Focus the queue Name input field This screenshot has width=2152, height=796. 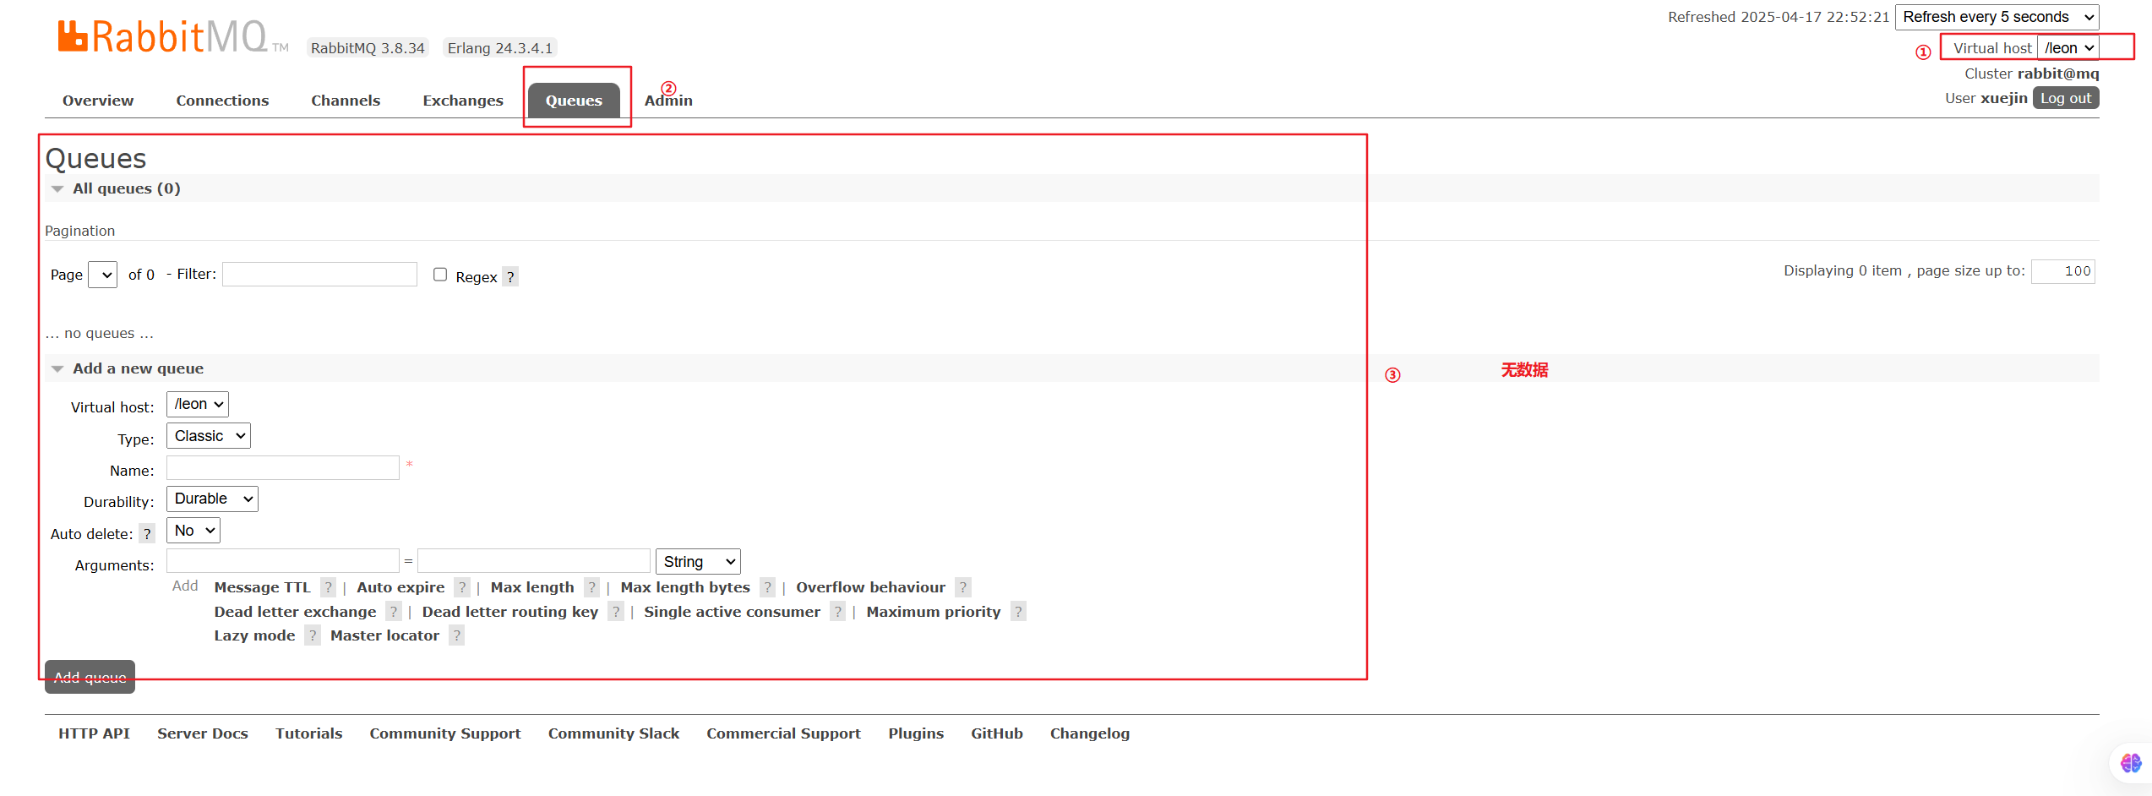pyautogui.click(x=282, y=468)
